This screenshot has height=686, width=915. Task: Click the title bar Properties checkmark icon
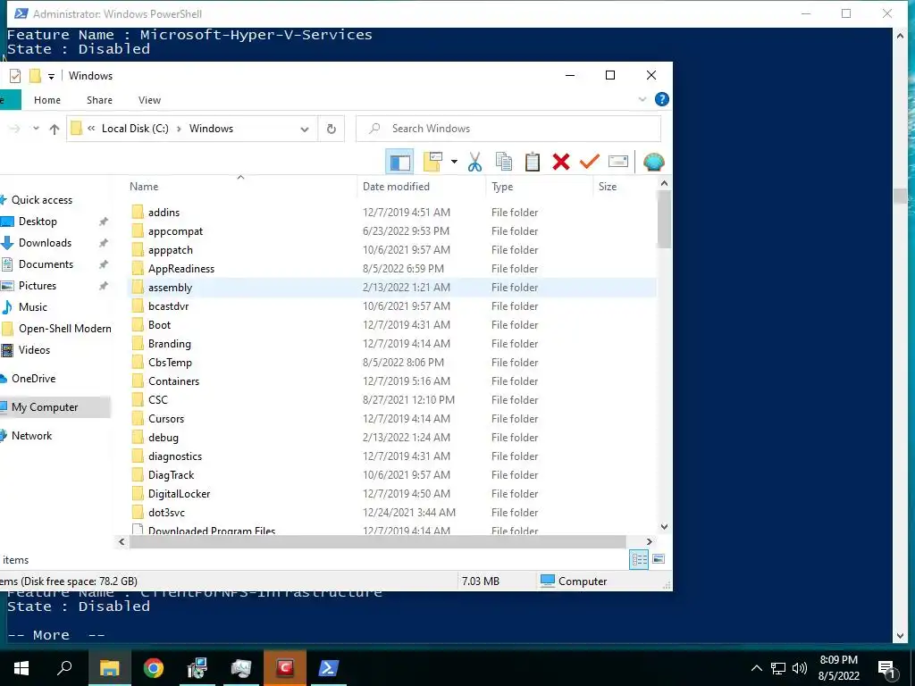pyautogui.click(x=15, y=76)
